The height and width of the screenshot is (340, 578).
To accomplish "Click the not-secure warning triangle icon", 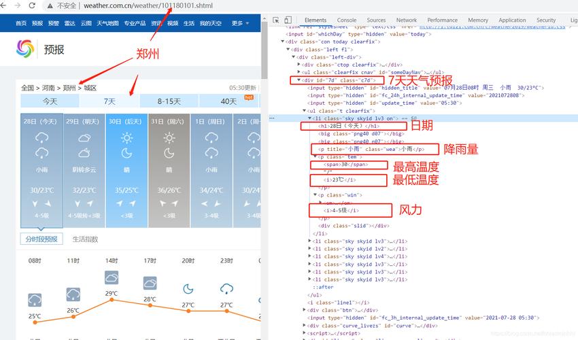I will (x=50, y=5).
